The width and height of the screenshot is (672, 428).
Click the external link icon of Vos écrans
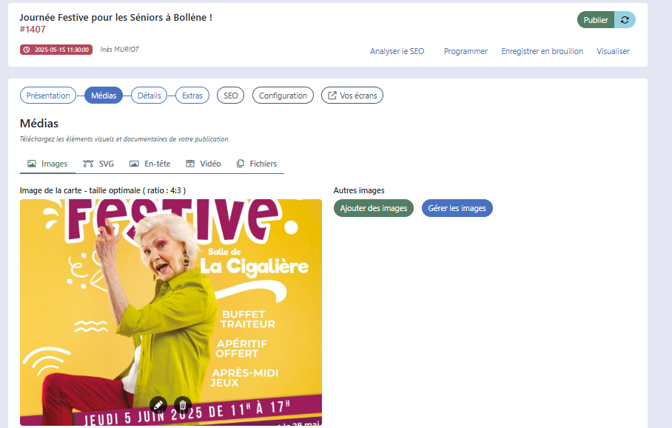pos(332,96)
